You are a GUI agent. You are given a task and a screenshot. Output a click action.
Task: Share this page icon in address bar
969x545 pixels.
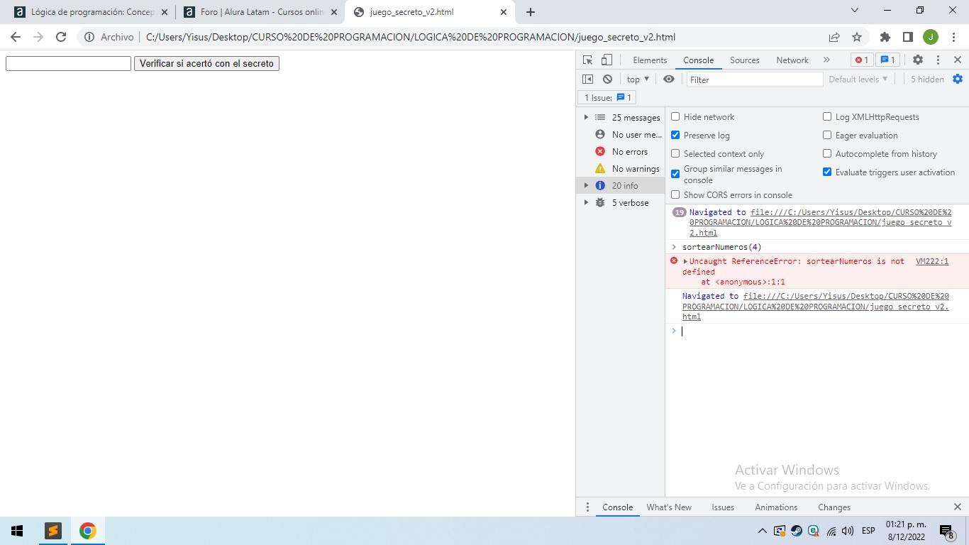pos(834,37)
